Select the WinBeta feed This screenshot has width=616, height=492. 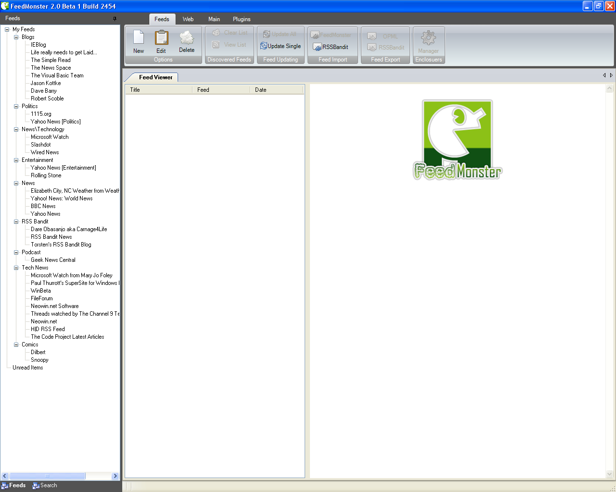[40, 291]
